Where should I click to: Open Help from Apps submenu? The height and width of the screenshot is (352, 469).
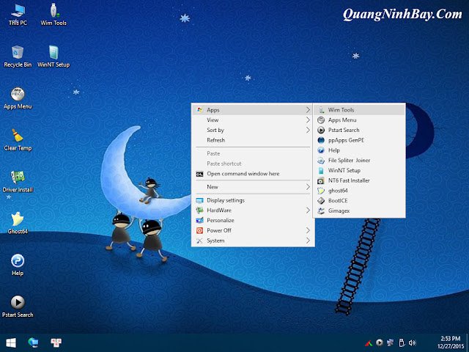pyautogui.click(x=359, y=150)
